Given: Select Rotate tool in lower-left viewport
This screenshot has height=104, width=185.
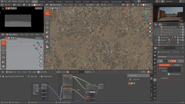Looking at the screenshot, I should tap(3, 57).
